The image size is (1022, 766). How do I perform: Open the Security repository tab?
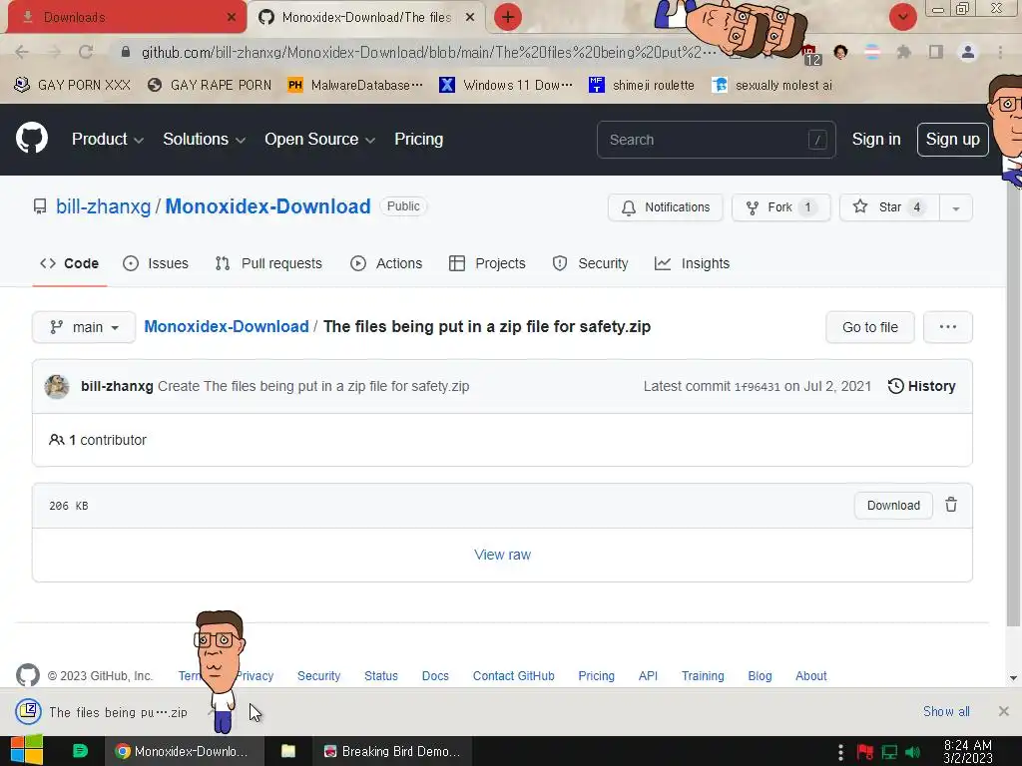(591, 263)
